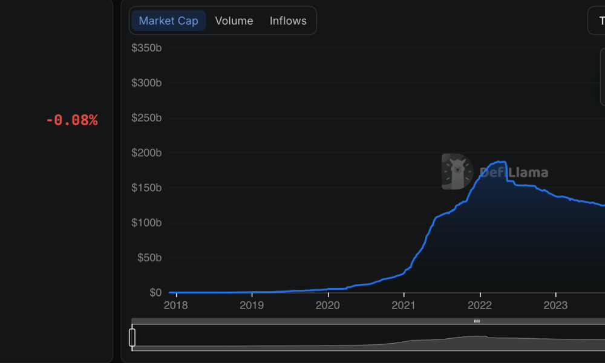
Task: Click the $100b axis label
Action: [146, 223]
